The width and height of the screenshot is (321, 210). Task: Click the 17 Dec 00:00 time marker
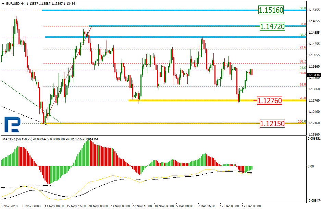point(251,206)
